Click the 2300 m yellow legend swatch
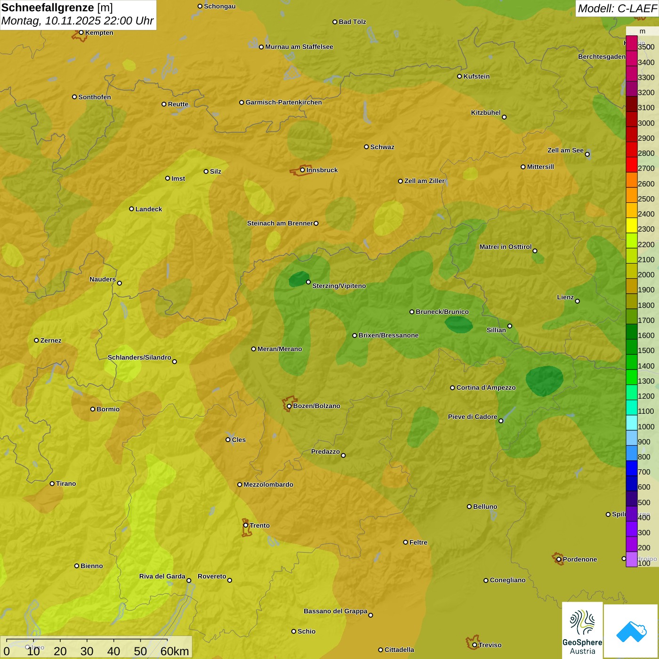The width and height of the screenshot is (659, 659). 632,225
